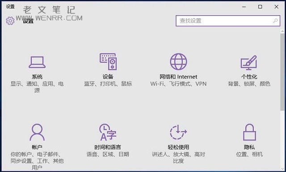The image size is (286, 172).
Task: Click the 网络和 Internet title
Action: [178, 77]
